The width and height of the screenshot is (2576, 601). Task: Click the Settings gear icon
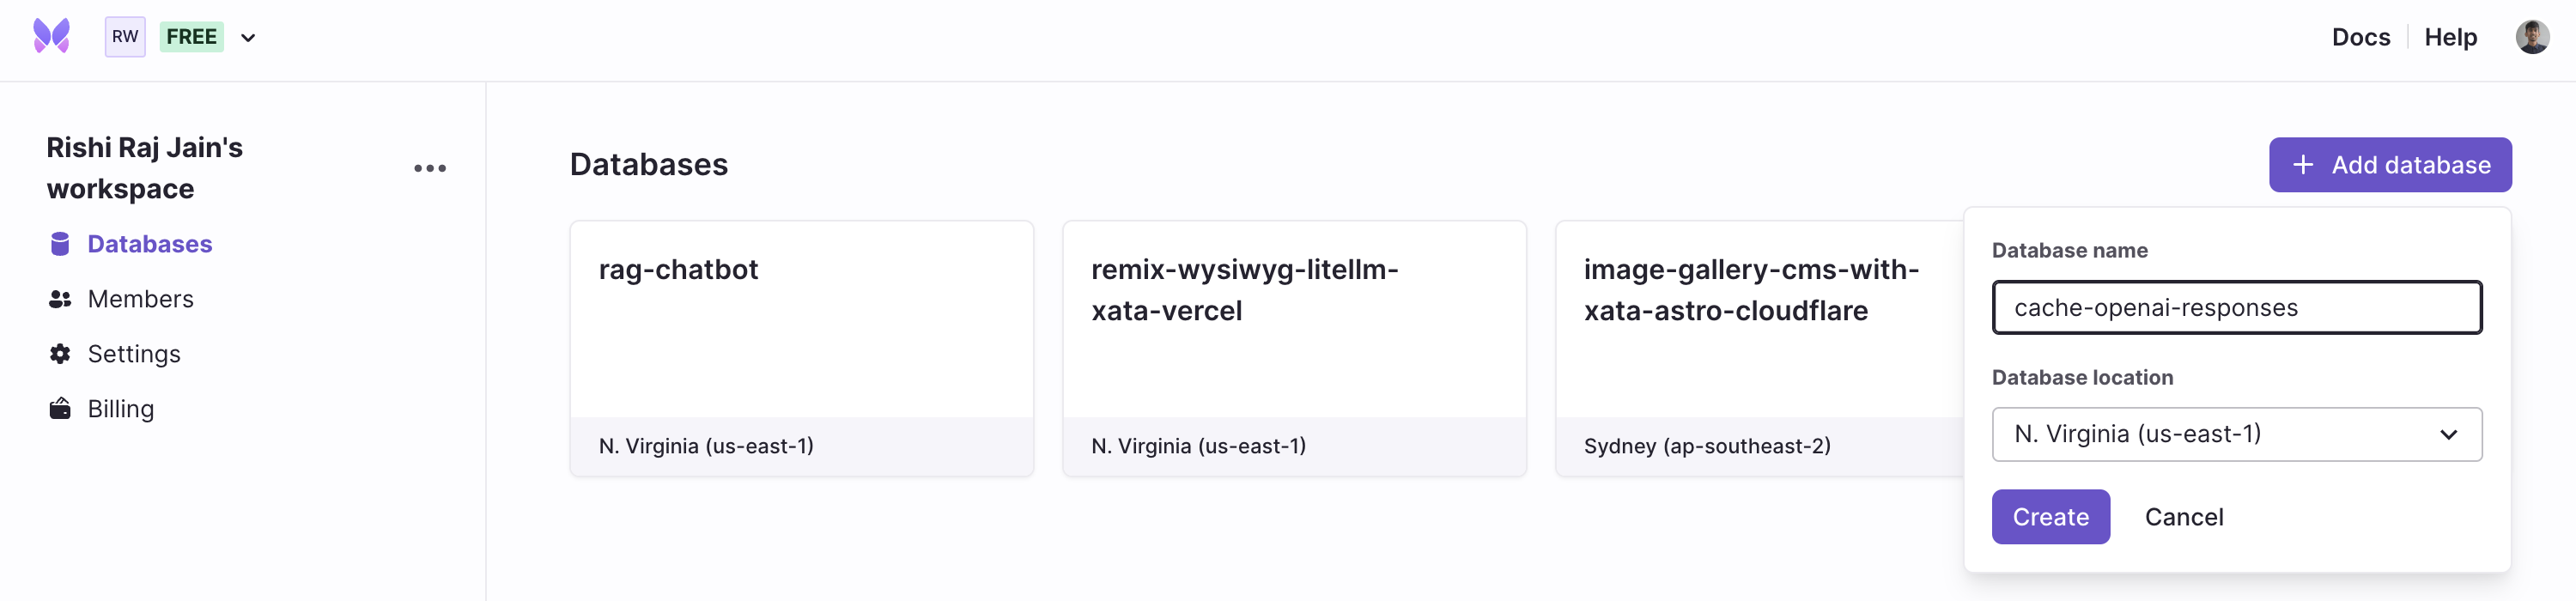pos(60,354)
